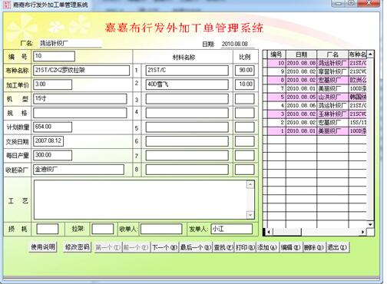Click the grid's scroll-up arrow
The height and width of the screenshot is (284, 387).
point(370,54)
